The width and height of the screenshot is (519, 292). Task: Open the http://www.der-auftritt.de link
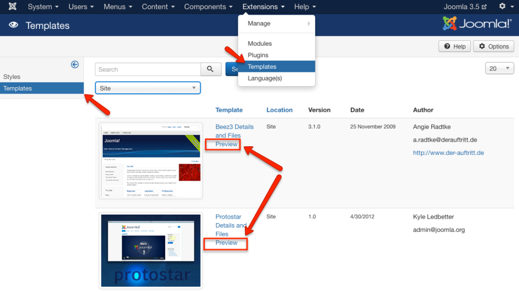click(449, 153)
